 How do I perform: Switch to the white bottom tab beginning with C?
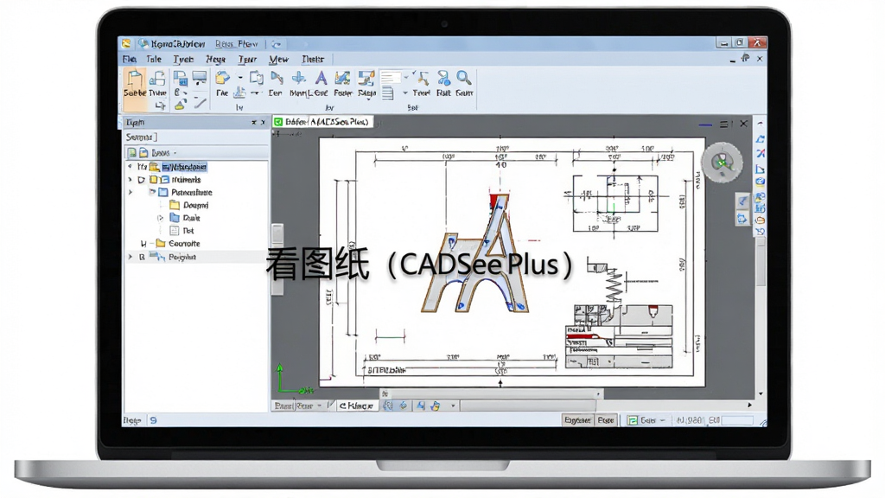pyautogui.click(x=356, y=405)
